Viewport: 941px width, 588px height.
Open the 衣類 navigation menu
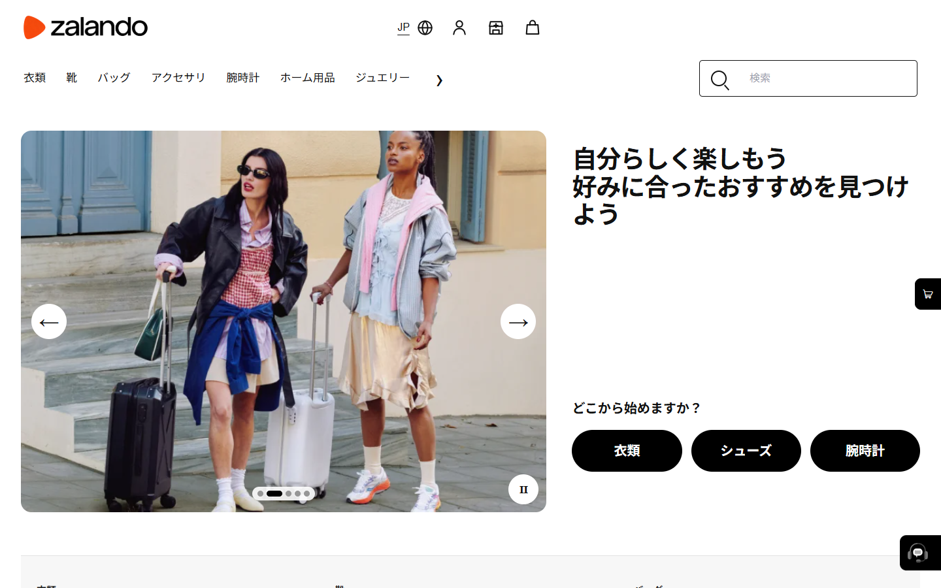[35, 78]
